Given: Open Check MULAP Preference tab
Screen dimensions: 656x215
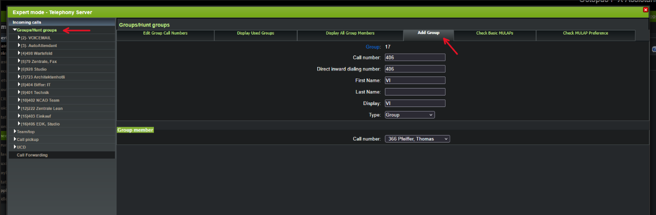Looking at the screenshot, I should [x=585, y=33].
